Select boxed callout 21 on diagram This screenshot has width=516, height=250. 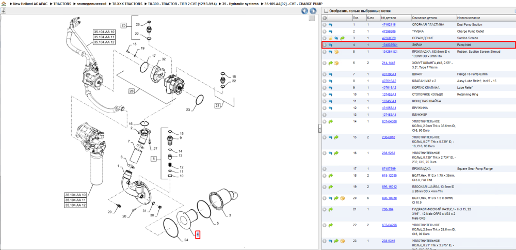218,106
